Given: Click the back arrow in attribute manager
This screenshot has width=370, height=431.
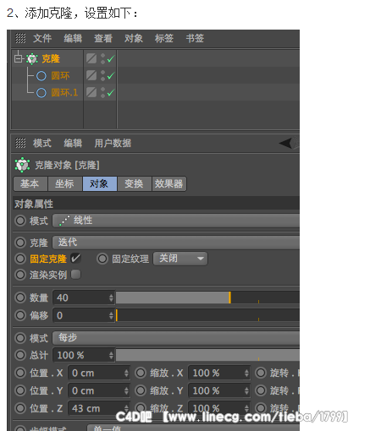Looking at the screenshot, I should pos(285,143).
